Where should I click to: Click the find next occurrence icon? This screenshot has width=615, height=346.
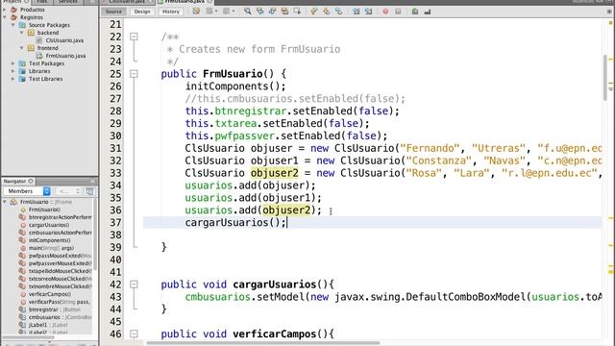pos(273,12)
